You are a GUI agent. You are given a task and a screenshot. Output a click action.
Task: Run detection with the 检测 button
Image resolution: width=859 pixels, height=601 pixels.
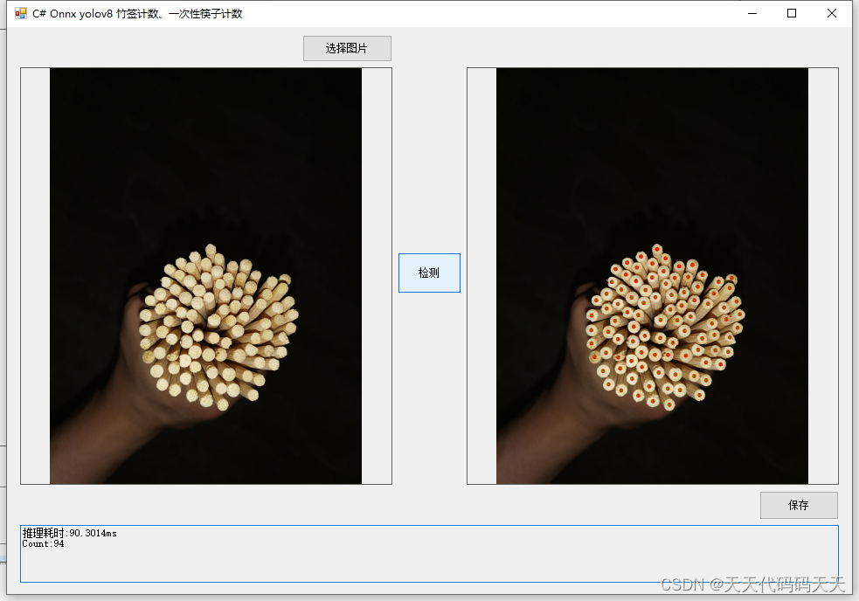[429, 273]
